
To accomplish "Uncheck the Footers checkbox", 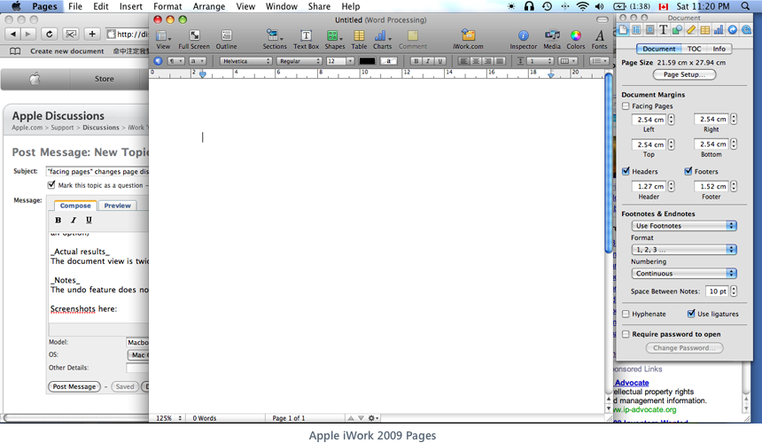I will pyautogui.click(x=688, y=171).
